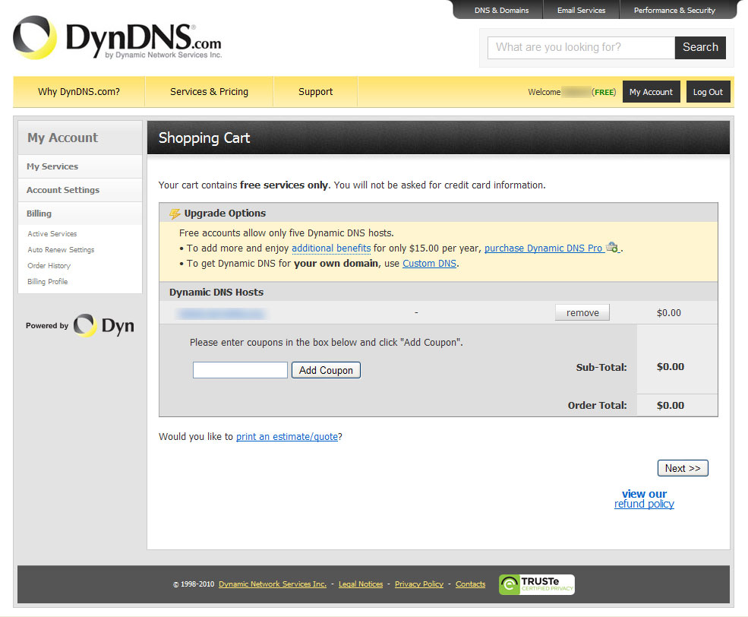The width and height of the screenshot is (748, 617).
Task: Click the Upgrade Options lightning icon
Action: (x=175, y=214)
